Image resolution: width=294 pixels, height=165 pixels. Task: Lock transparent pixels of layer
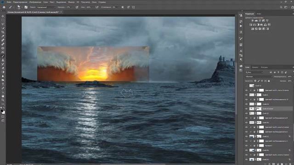(x=255, y=81)
